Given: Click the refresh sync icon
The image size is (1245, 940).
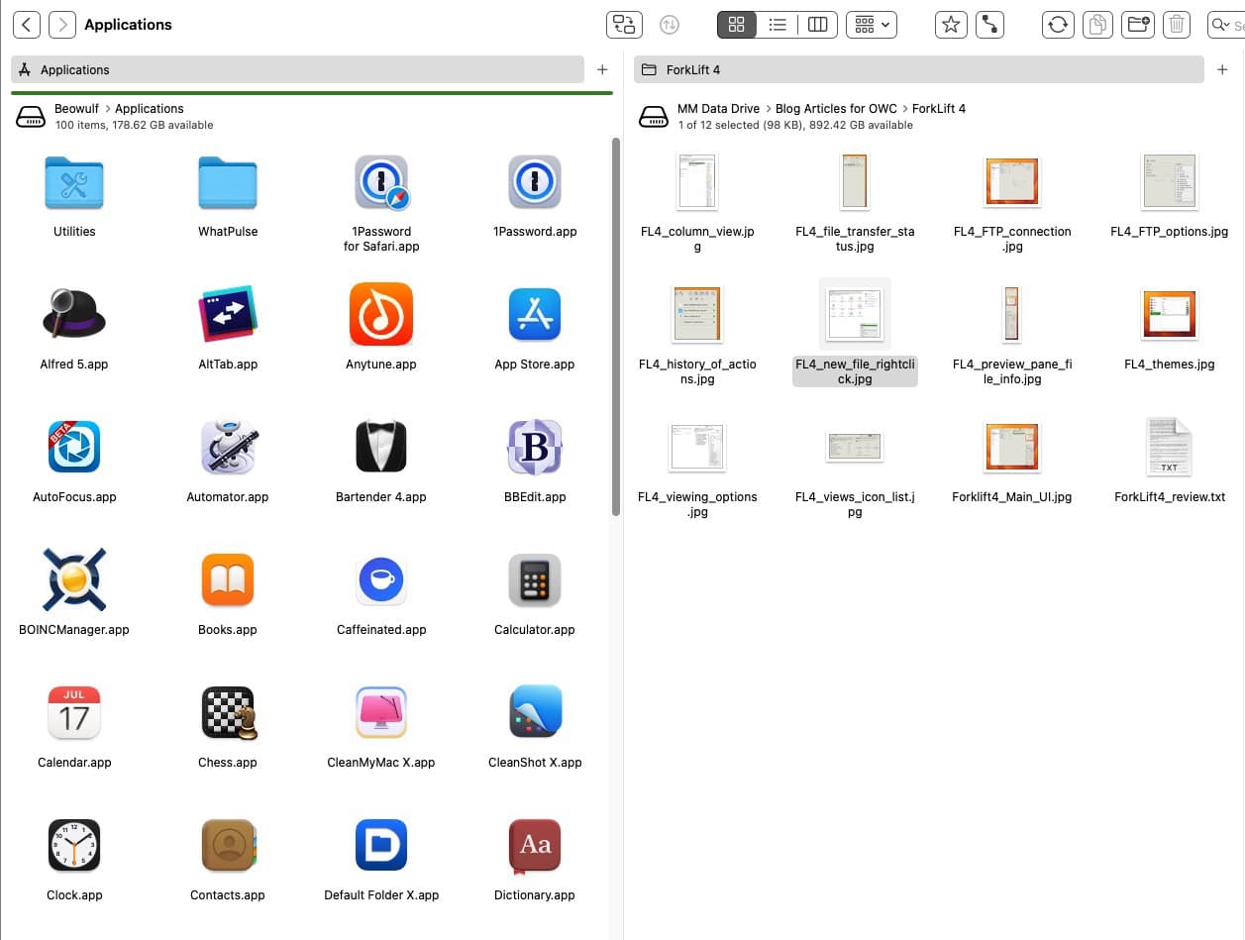Looking at the screenshot, I should [x=1058, y=25].
